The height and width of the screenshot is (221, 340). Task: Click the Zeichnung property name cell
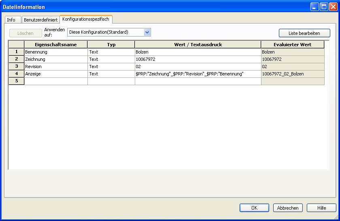pos(56,59)
